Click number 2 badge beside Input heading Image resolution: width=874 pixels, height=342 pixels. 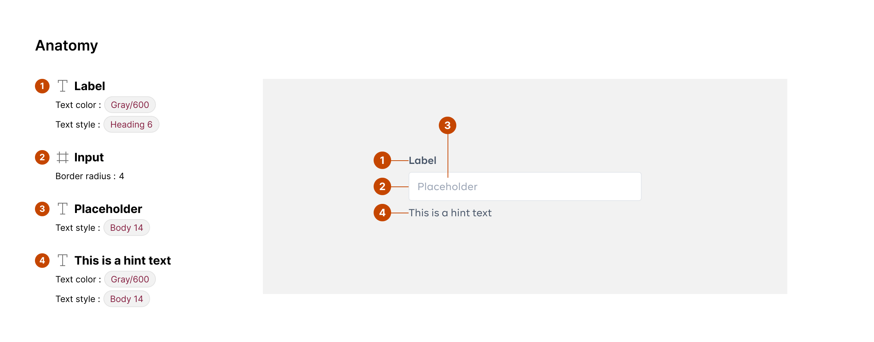coord(42,157)
